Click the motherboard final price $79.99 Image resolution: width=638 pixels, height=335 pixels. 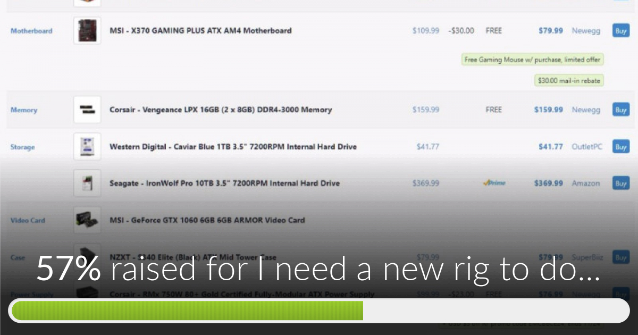[551, 31]
